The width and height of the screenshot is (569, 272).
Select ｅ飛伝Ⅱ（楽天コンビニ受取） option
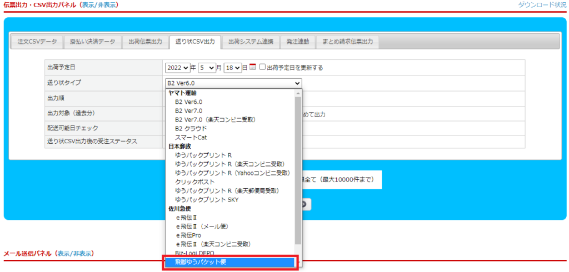point(231,244)
